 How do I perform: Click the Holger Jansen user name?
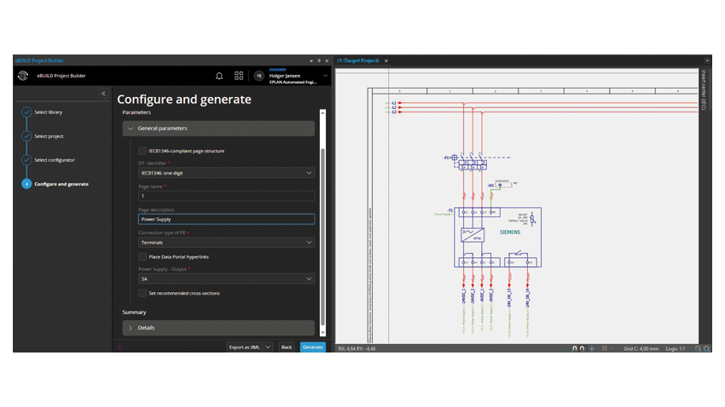click(x=285, y=76)
